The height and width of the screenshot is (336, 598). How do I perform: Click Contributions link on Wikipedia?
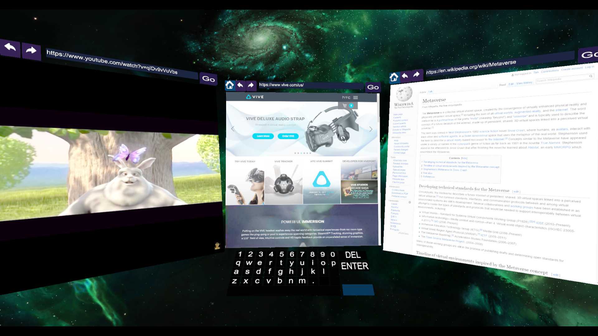pyautogui.click(x=550, y=71)
